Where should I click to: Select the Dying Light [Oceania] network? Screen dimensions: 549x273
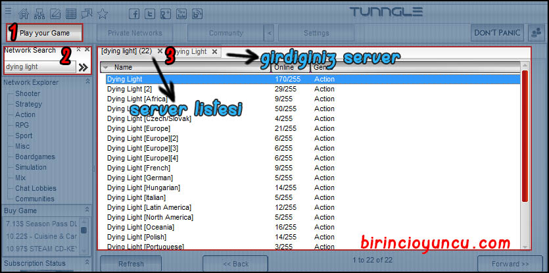point(313,227)
